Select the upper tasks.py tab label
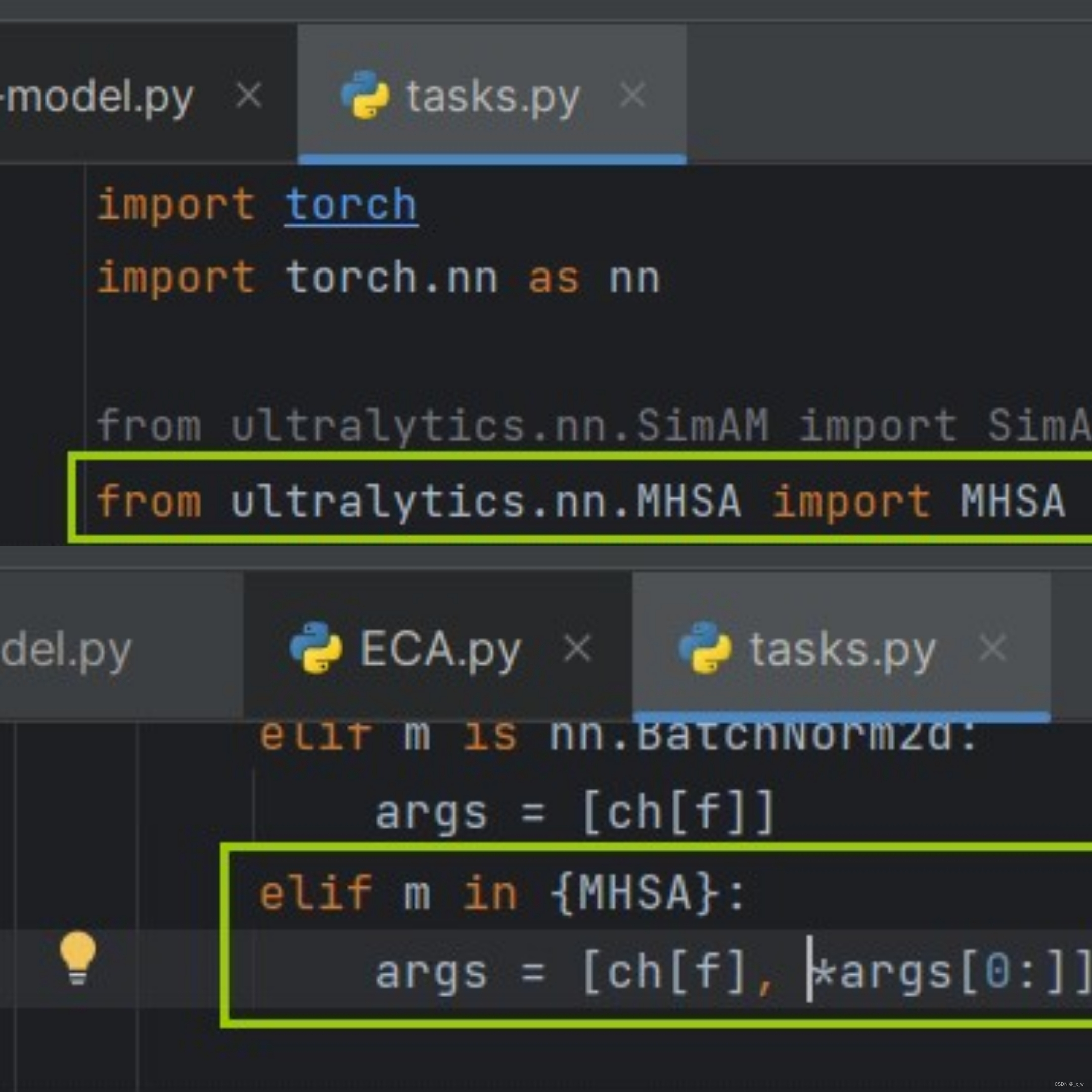This screenshot has width=1092, height=1092. (493, 97)
